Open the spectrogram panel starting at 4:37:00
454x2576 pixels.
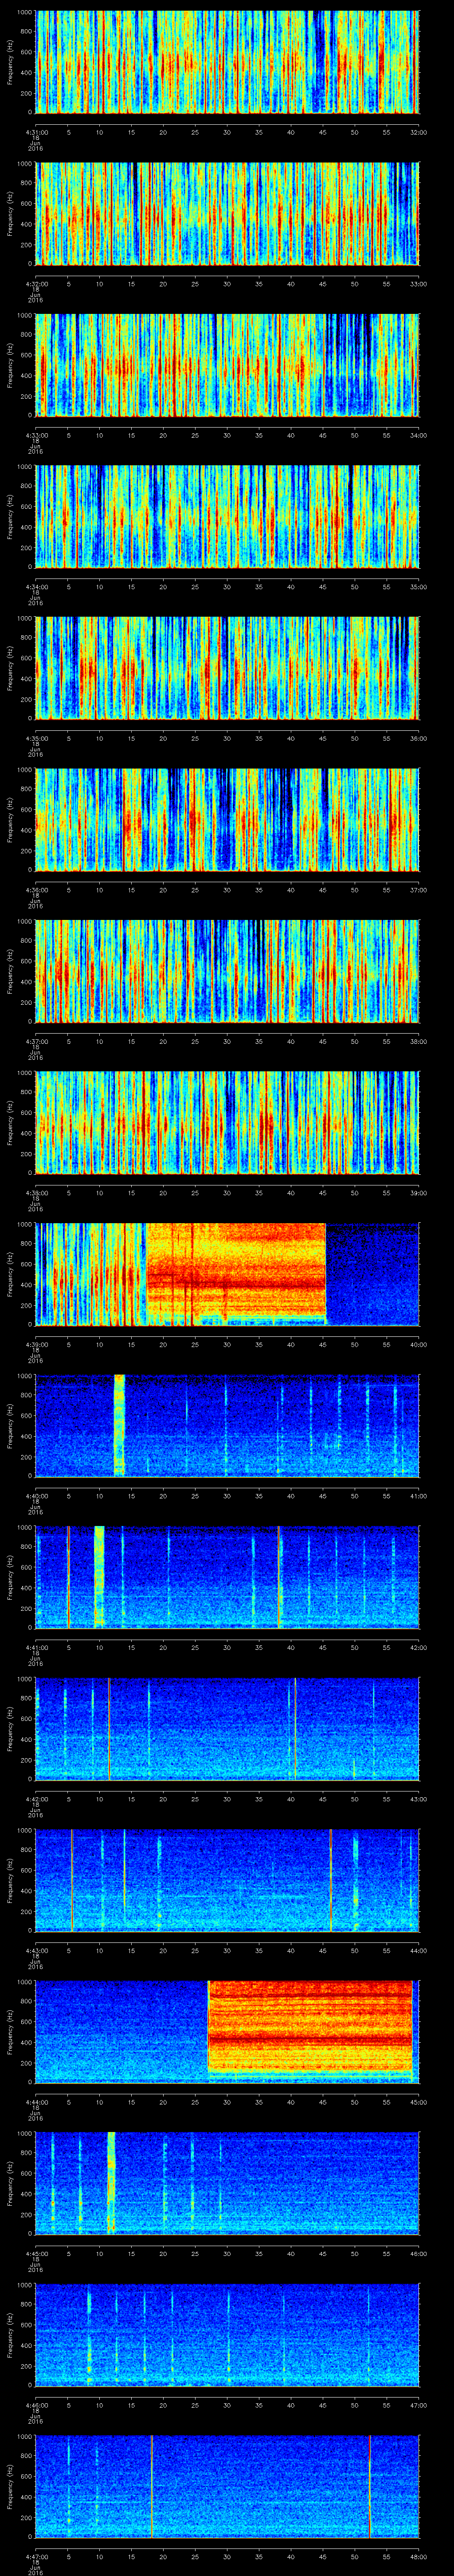tap(227, 971)
